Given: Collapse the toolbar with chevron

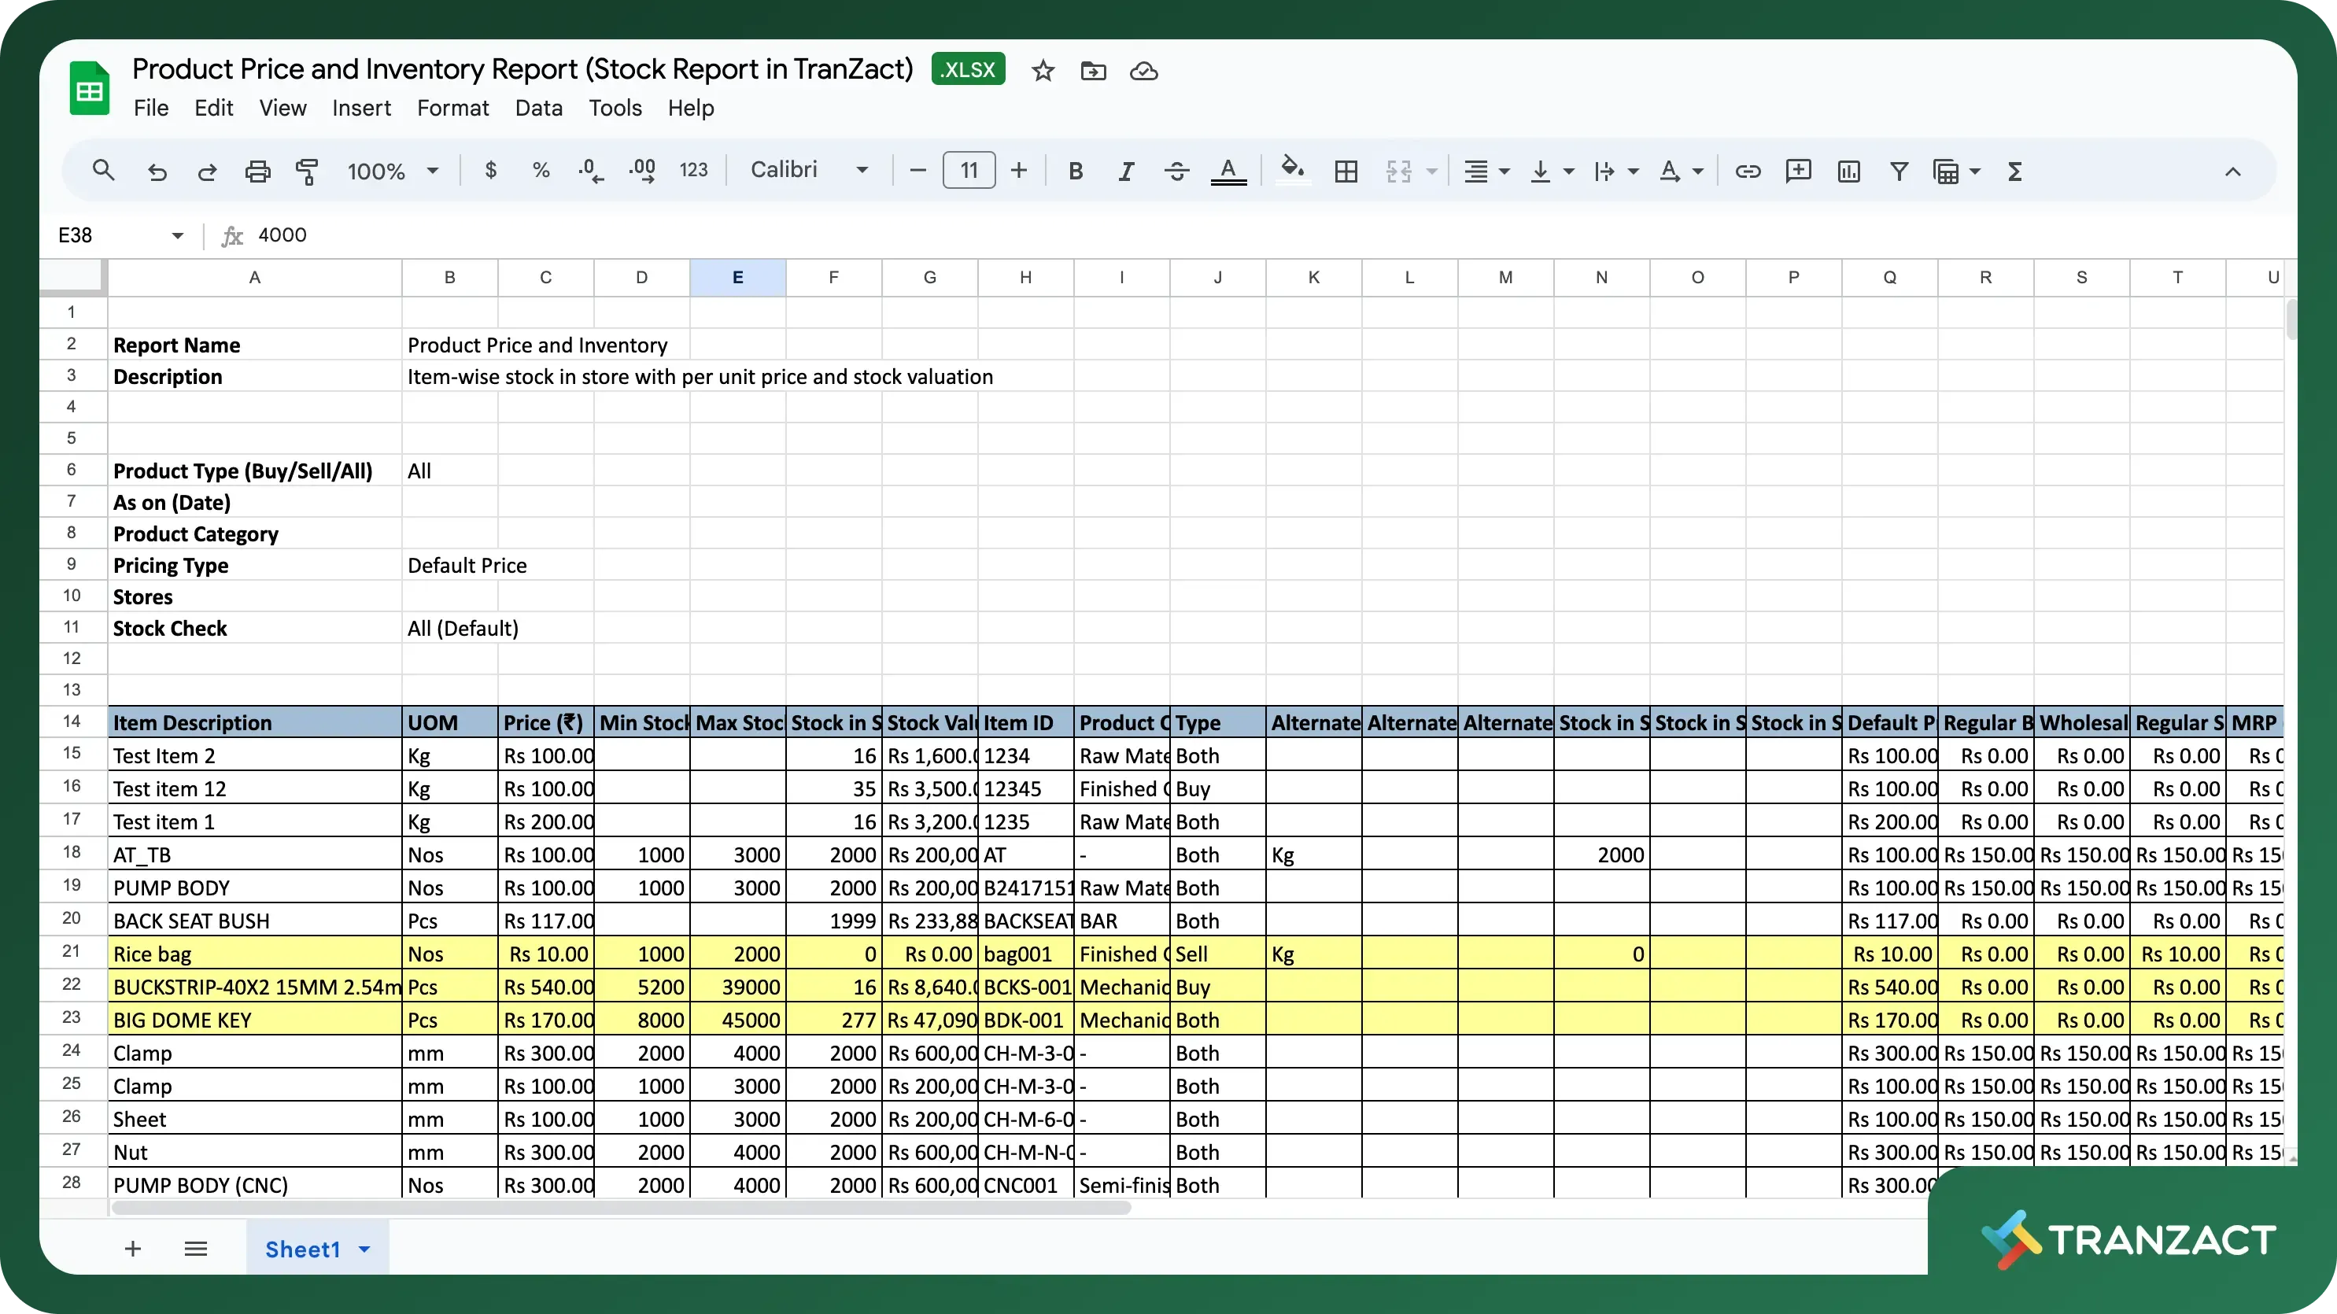Looking at the screenshot, I should [x=2232, y=172].
